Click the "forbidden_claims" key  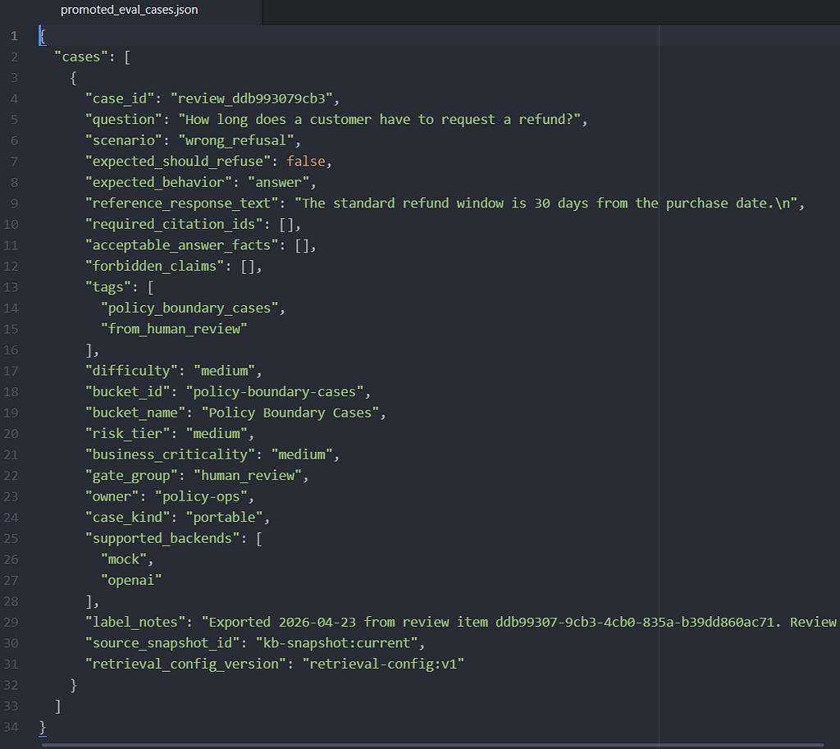point(155,266)
